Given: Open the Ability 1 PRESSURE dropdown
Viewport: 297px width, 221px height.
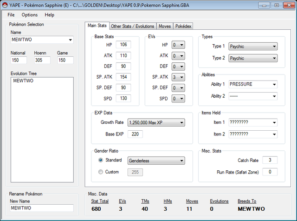Looking at the screenshot, I should click(x=253, y=84).
